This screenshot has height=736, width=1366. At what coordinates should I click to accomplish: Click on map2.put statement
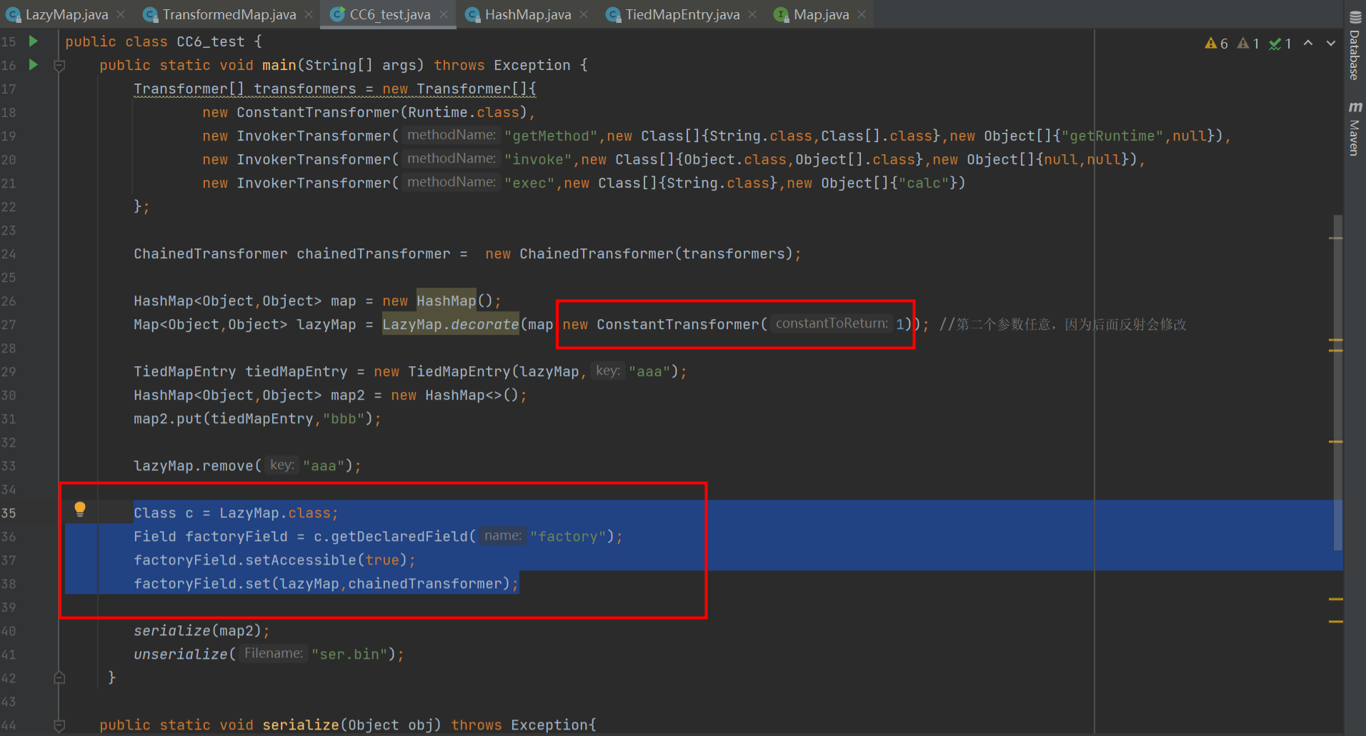(x=257, y=418)
